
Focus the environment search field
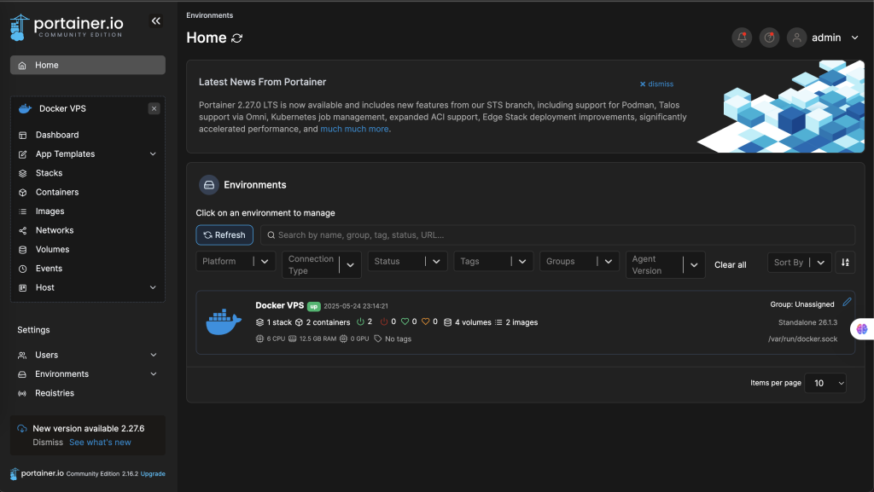[557, 234]
